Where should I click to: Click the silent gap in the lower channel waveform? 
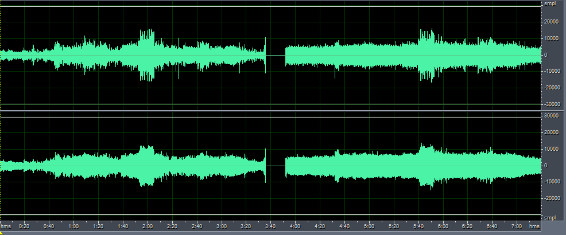[276, 166]
